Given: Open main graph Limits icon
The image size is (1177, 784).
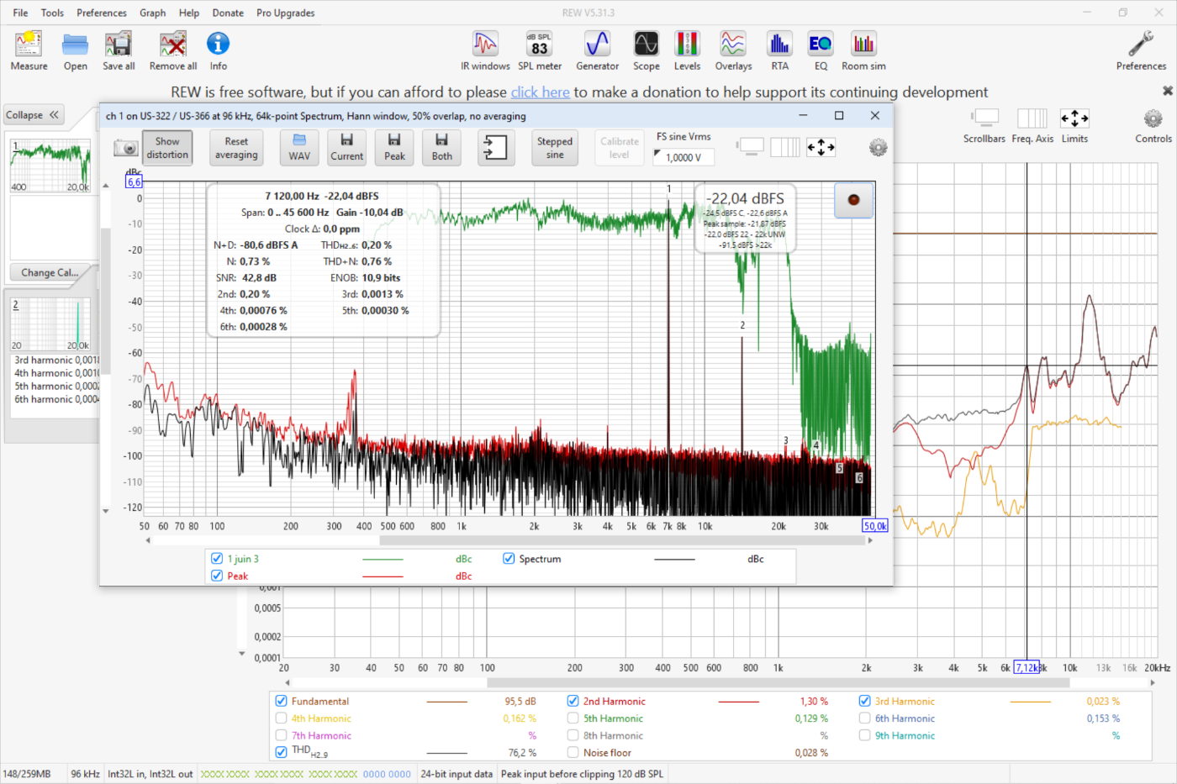Looking at the screenshot, I should tap(1074, 118).
